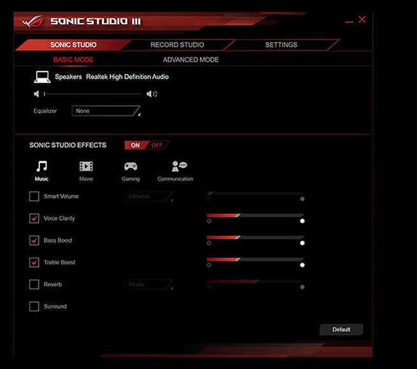
Task: Open the Reverb Studio dropdown
Action: (149, 284)
